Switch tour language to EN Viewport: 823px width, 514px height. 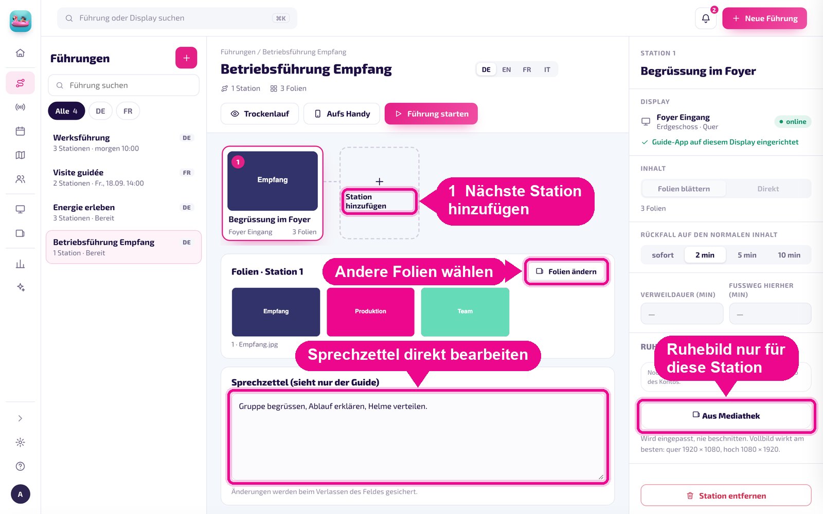click(507, 69)
